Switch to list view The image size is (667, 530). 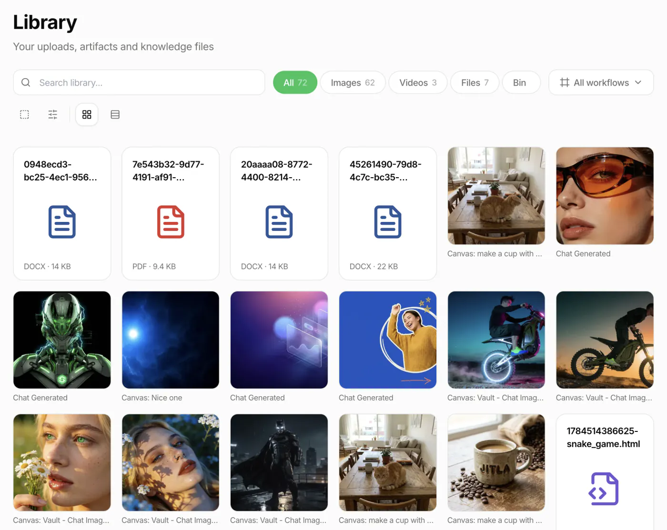[115, 114]
